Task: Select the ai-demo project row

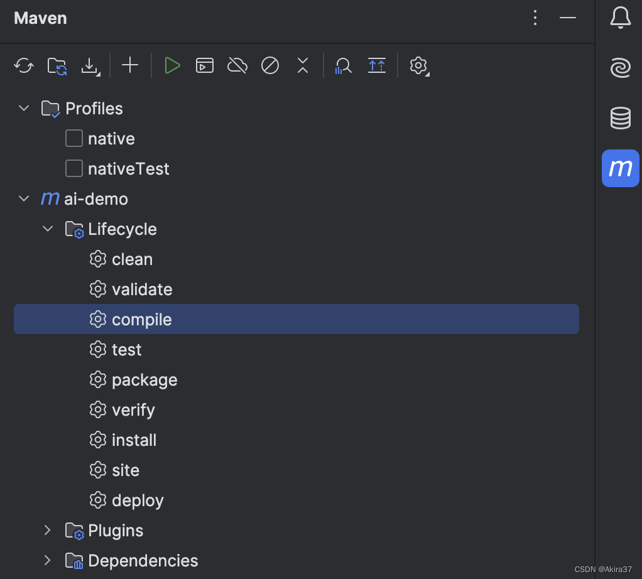Action: point(297,199)
